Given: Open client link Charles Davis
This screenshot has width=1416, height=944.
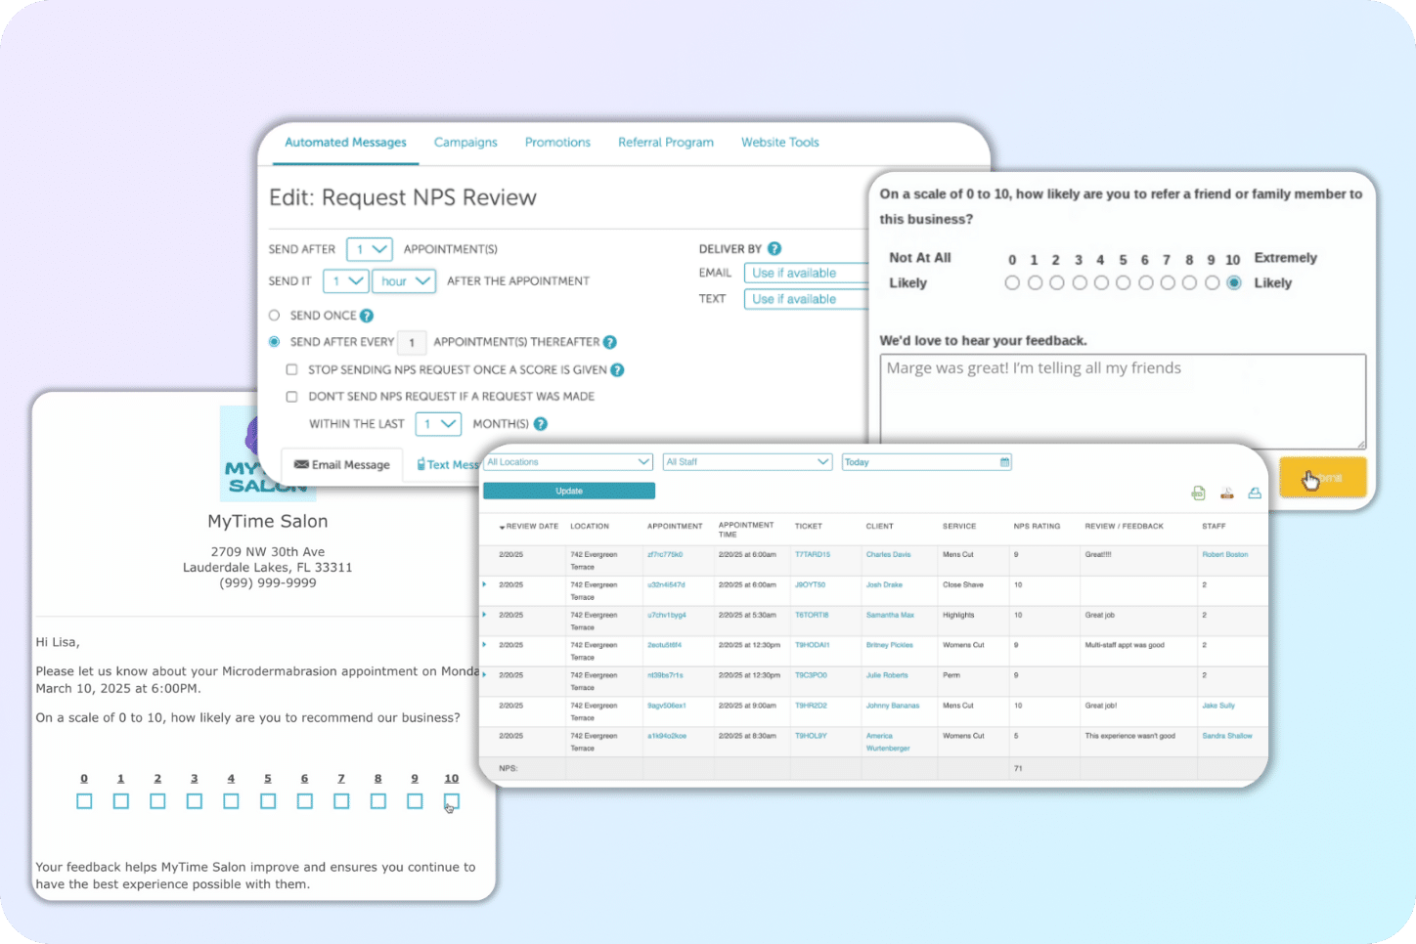Looking at the screenshot, I should (x=888, y=555).
